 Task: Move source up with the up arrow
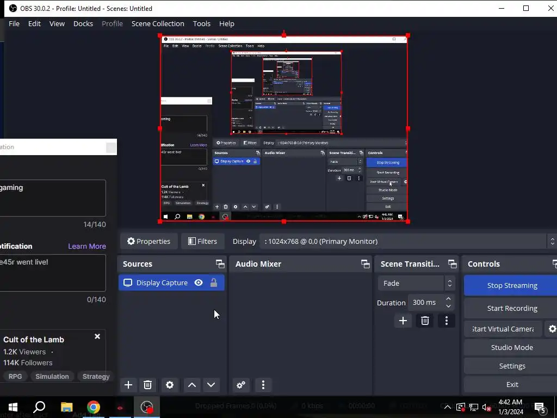(192, 385)
